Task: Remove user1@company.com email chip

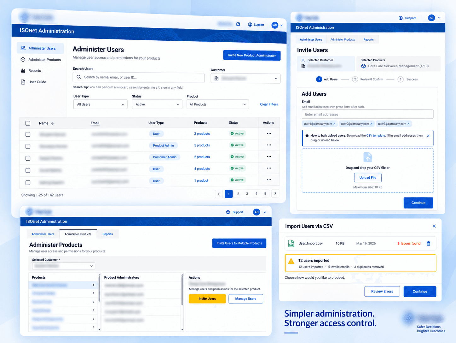Action: [334, 124]
